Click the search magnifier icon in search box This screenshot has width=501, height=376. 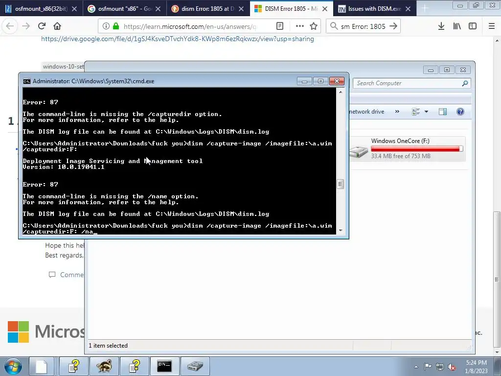[x=334, y=26]
